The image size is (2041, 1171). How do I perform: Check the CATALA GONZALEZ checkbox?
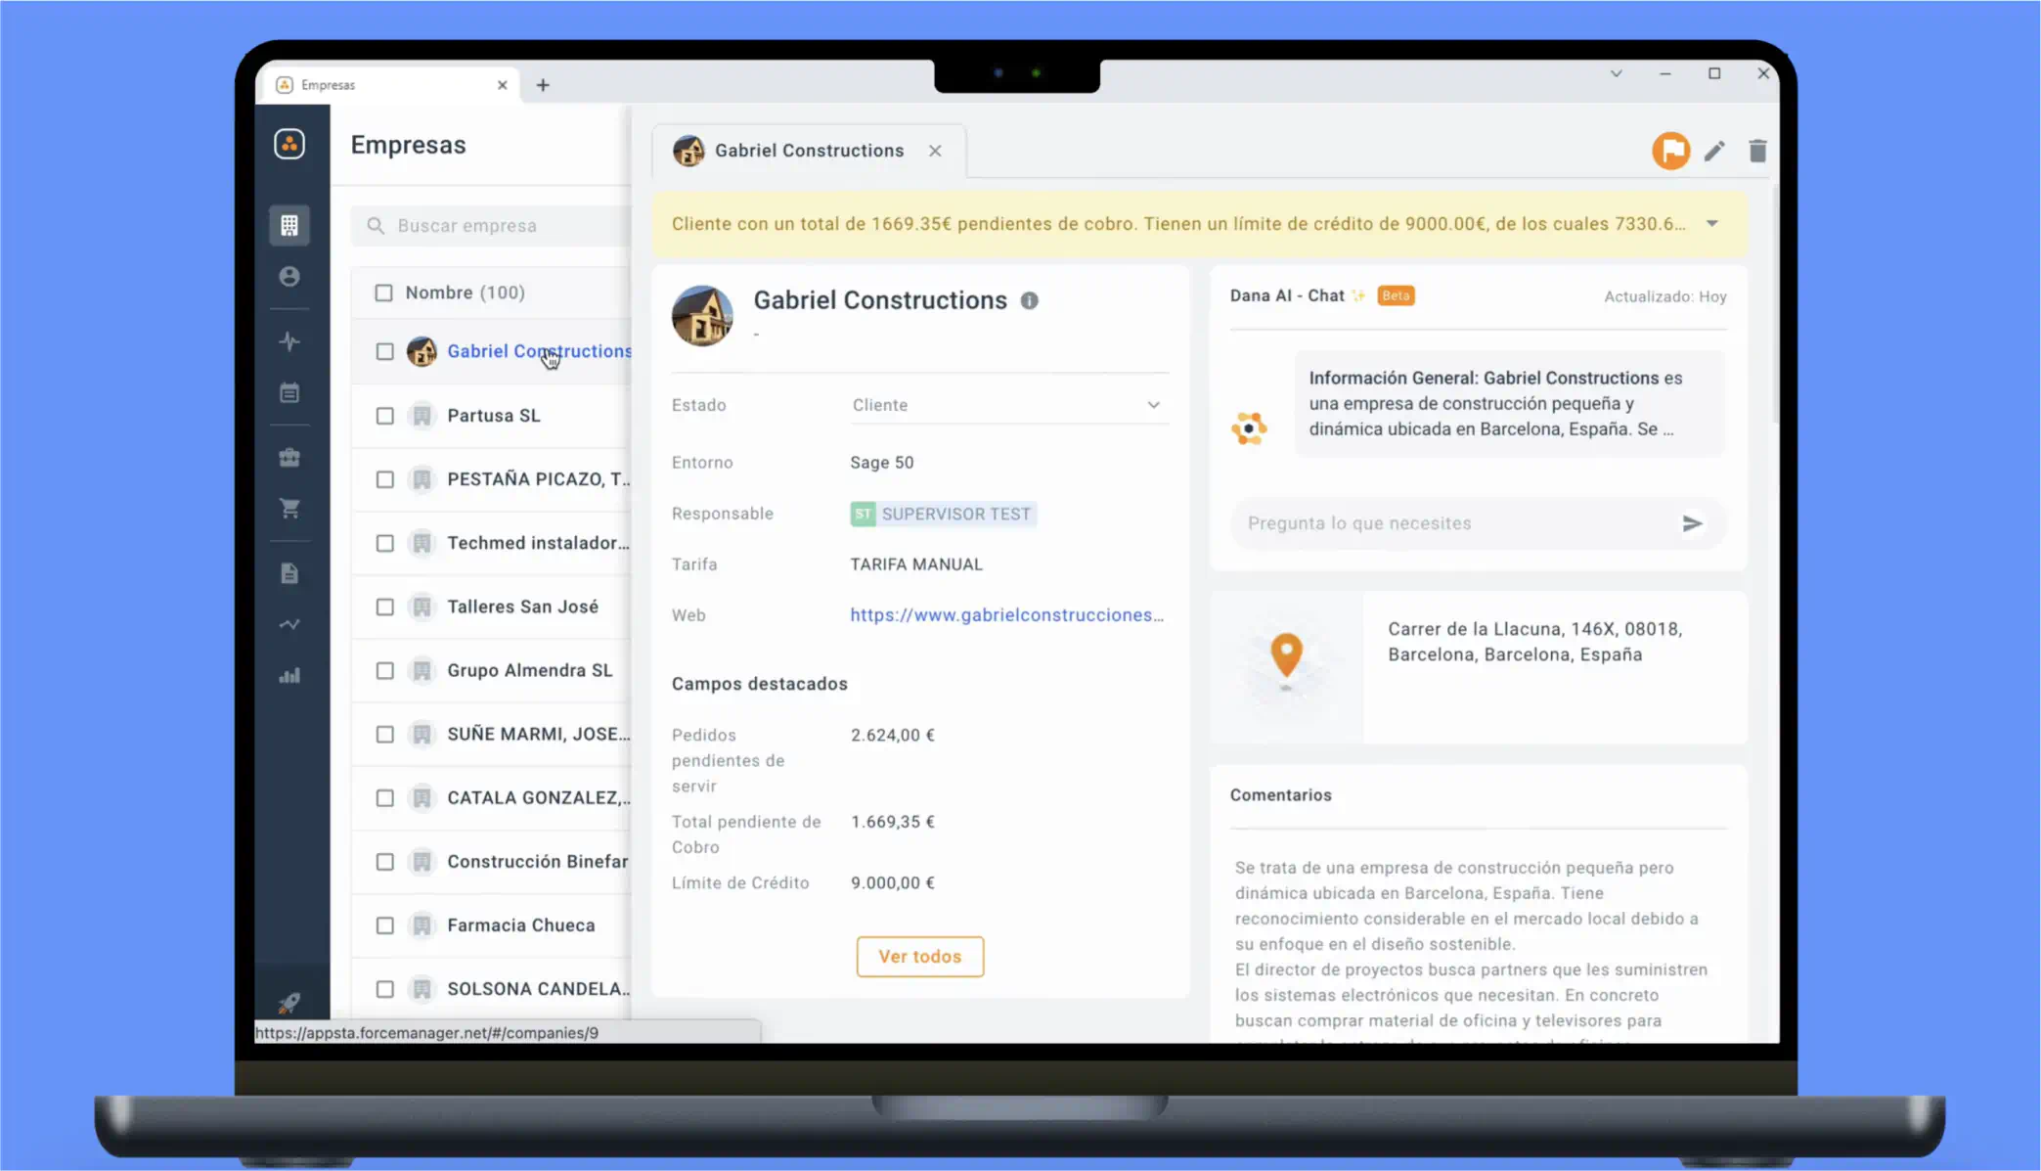point(385,798)
